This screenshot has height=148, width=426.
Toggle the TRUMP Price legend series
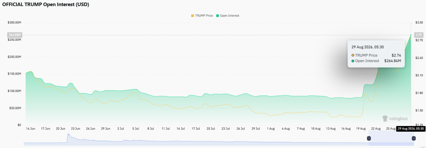202,16
